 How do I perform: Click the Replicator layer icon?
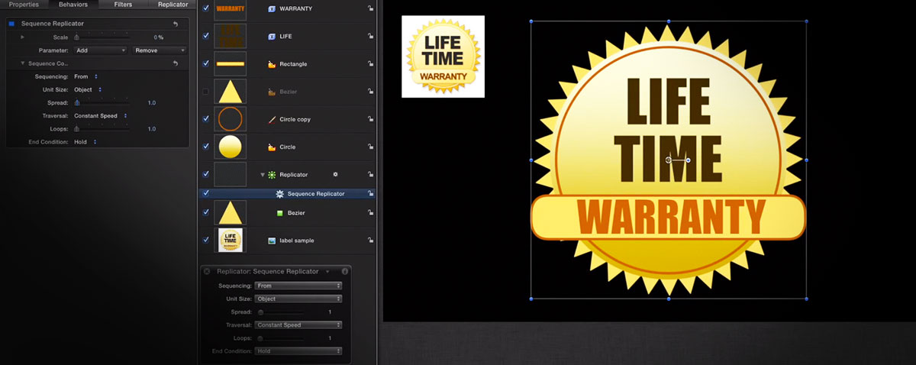tap(273, 175)
